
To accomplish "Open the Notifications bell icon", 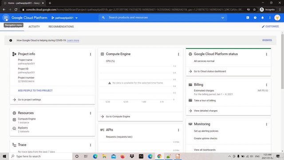I will point(262,18).
